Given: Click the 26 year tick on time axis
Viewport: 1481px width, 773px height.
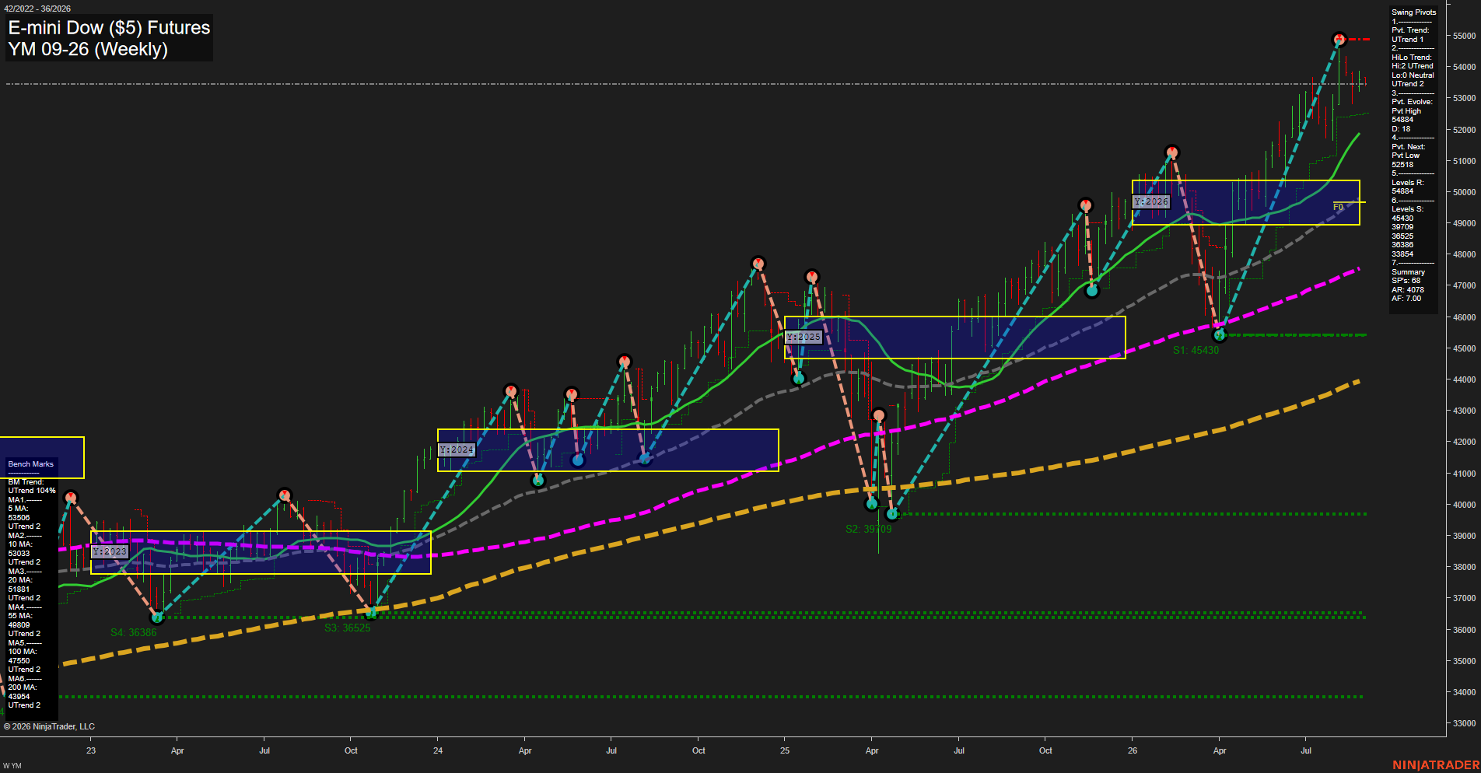Looking at the screenshot, I should (1133, 751).
